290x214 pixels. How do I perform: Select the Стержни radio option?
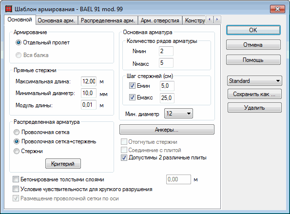(x=17, y=151)
